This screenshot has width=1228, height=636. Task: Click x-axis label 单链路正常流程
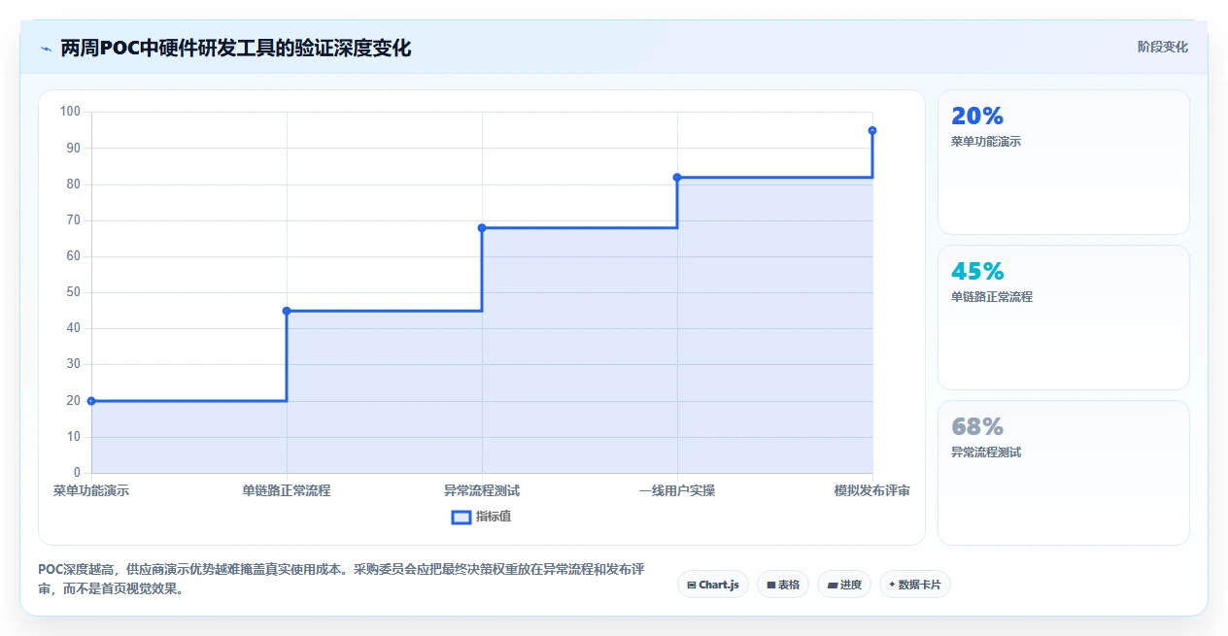coord(287,491)
